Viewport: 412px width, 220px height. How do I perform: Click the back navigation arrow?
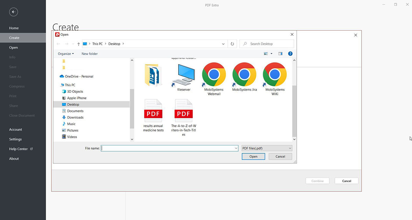point(58,44)
